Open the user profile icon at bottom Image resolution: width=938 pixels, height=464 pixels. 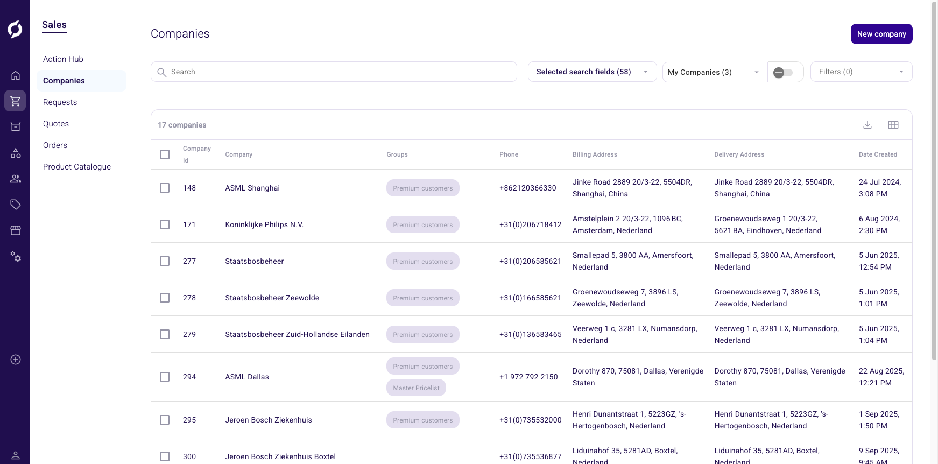click(16, 455)
